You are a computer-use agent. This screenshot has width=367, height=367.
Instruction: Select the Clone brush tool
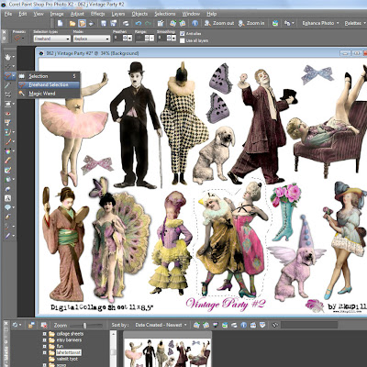(7, 132)
